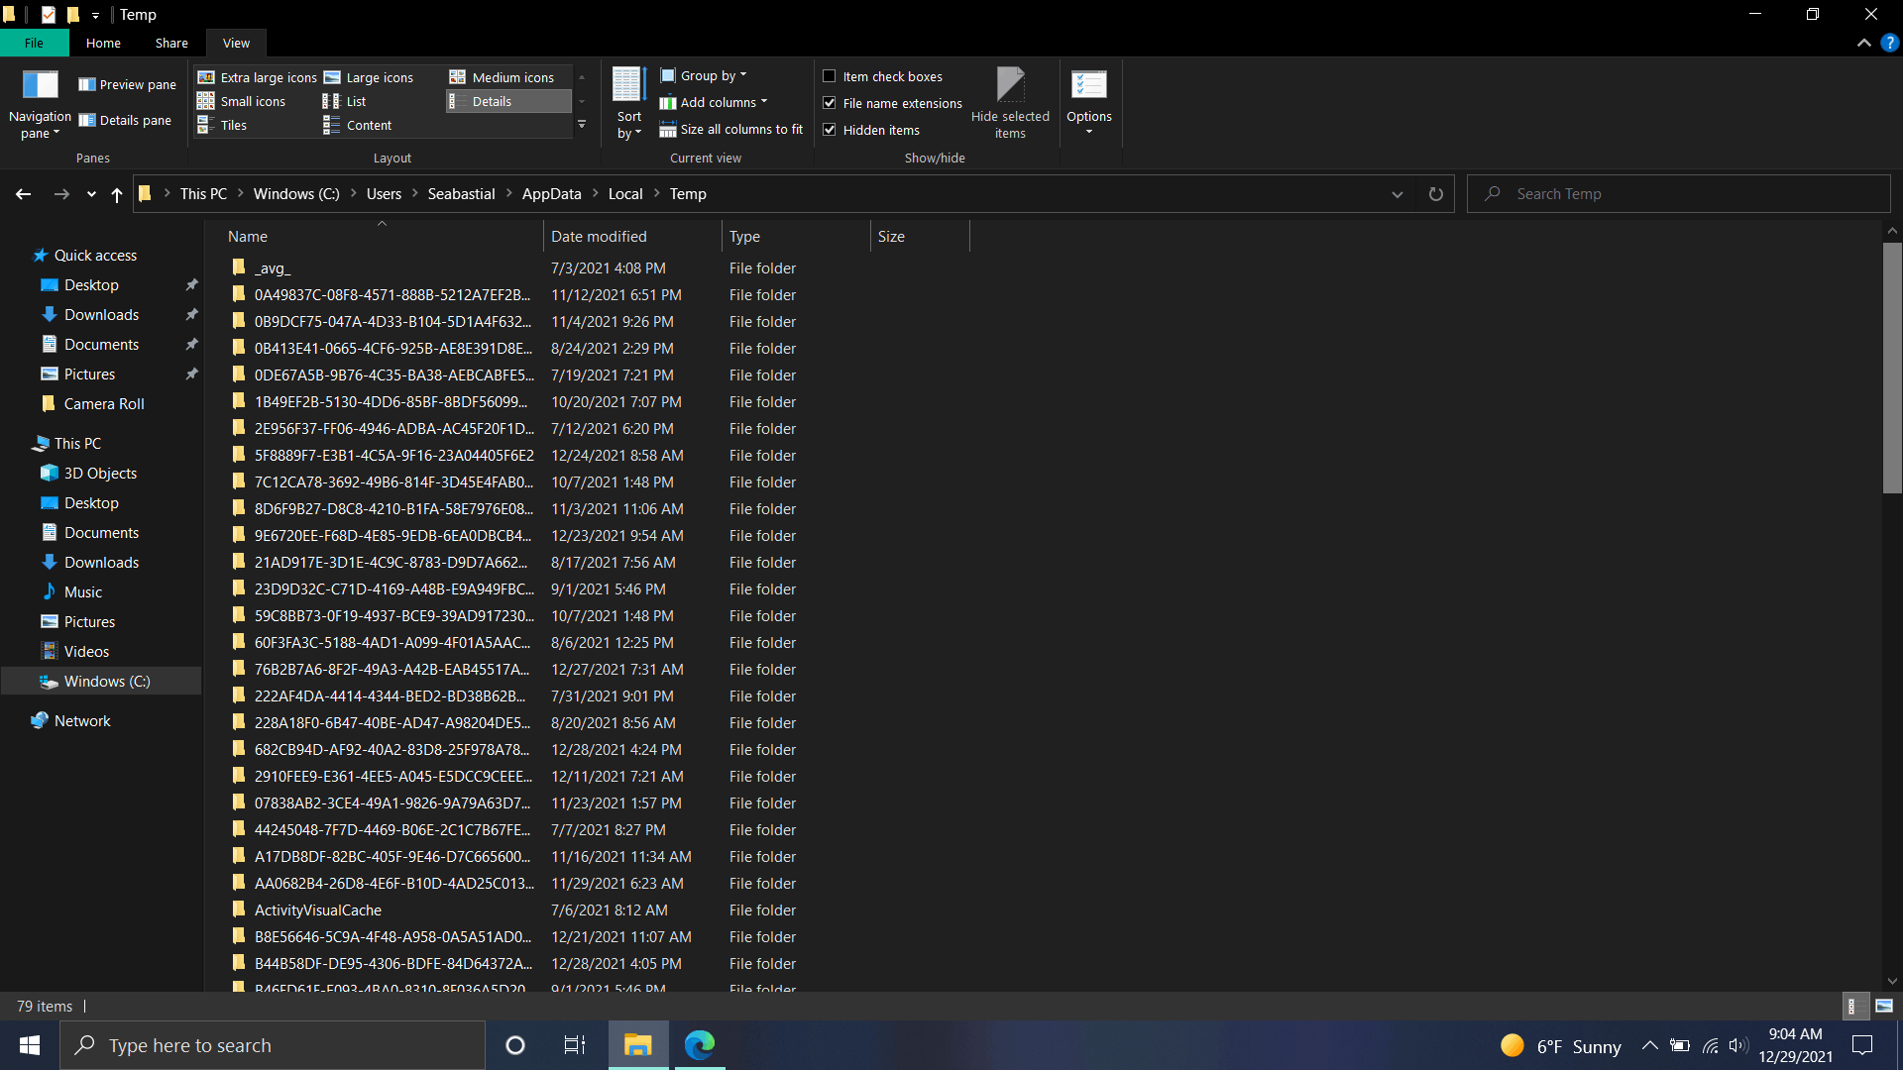Click the Share ribbon tab
Viewport: 1903px width, 1070px height.
pyautogui.click(x=171, y=44)
